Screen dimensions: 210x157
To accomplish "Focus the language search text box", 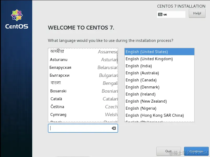I will click(83, 128).
